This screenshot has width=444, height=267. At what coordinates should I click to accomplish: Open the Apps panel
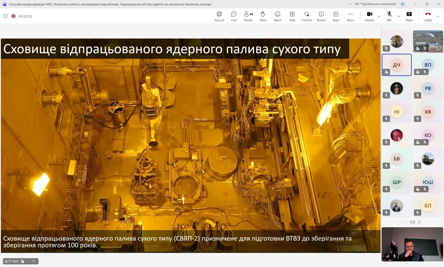coord(336,16)
